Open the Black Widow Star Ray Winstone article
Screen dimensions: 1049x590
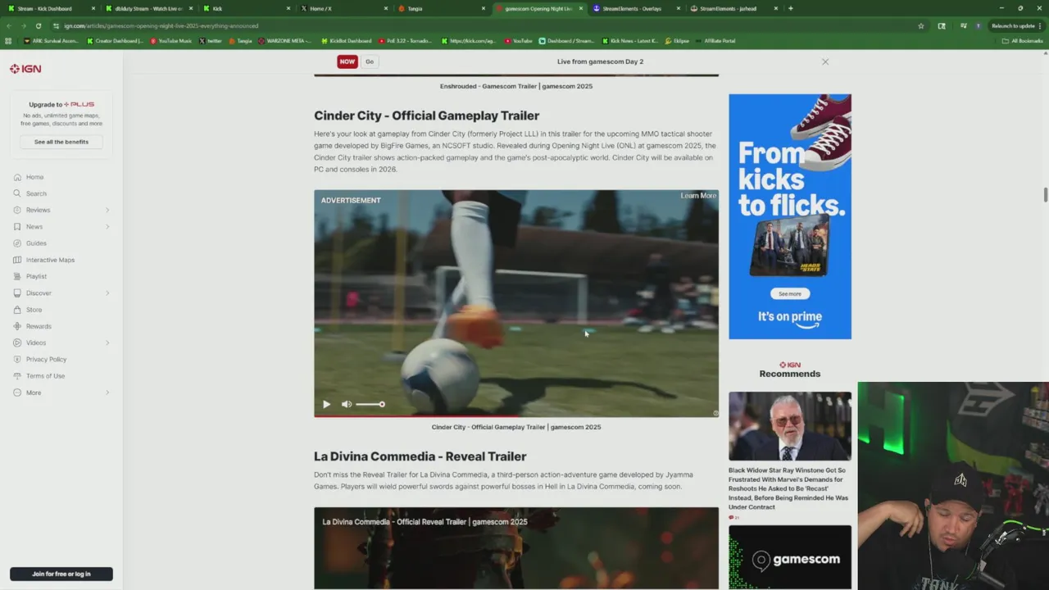[788, 488]
